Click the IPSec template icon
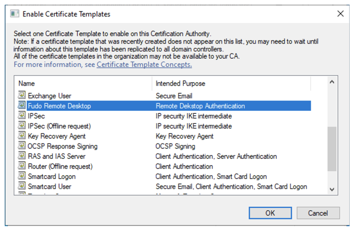 coord(22,116)
